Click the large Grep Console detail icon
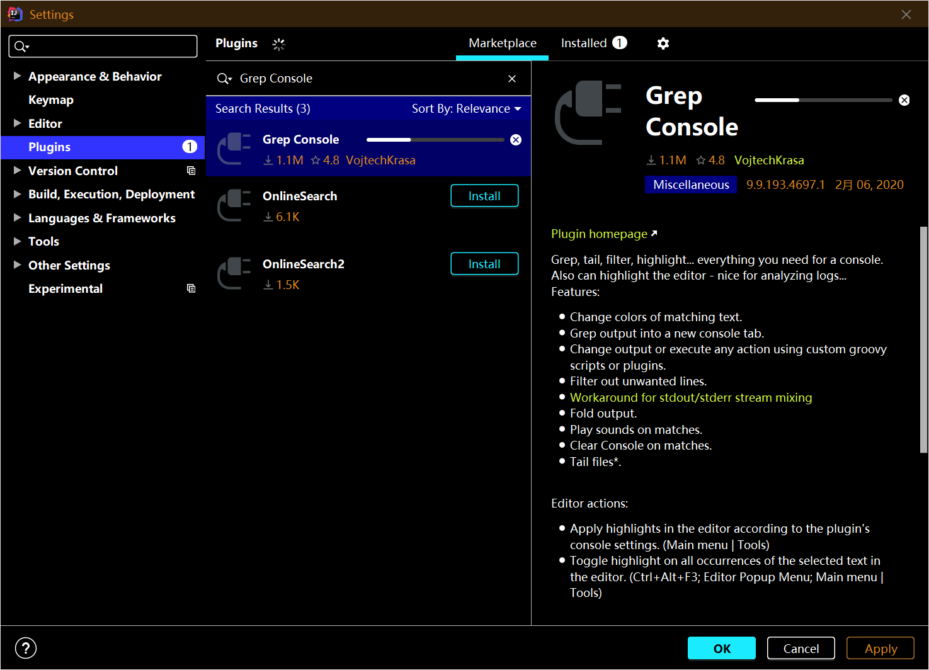This screenshot has width=929, height=670. [x=588, y=113]
